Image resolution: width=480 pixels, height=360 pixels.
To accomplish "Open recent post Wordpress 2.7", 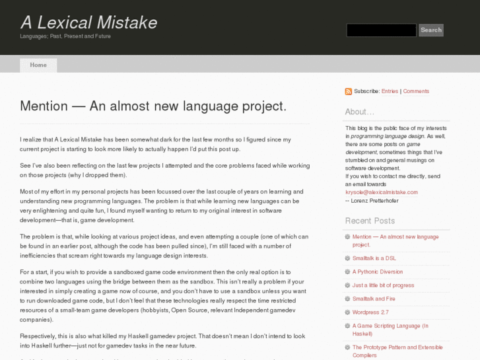I will [x=370, y=312].
